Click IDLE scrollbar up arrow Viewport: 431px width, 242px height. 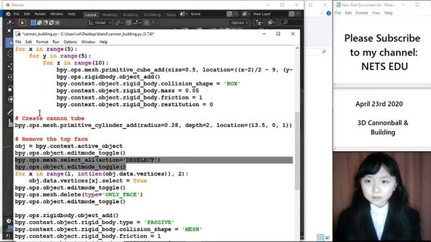[297, 48]
